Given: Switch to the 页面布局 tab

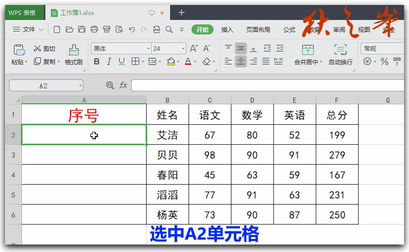Looking at the screenshot, I should 258,30.
